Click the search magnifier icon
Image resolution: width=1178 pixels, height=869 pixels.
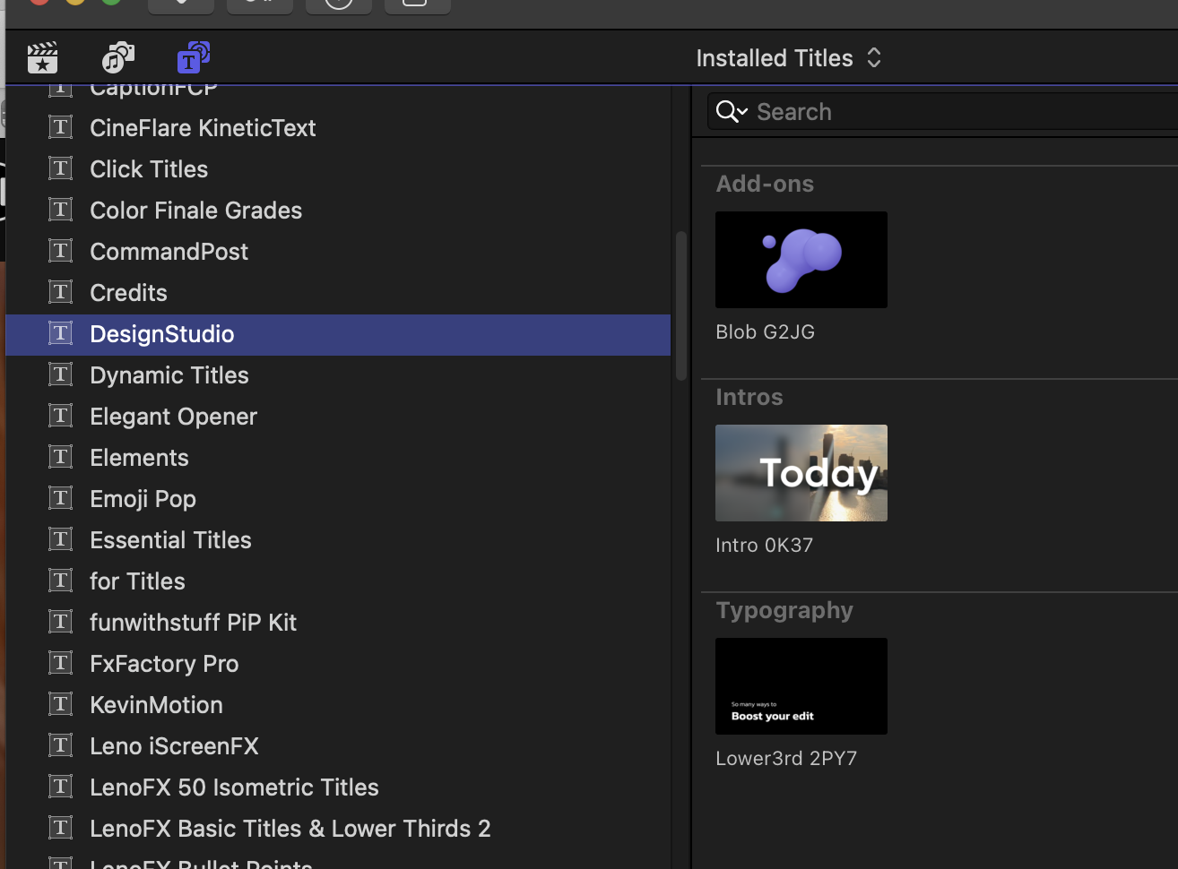point(730,112)
